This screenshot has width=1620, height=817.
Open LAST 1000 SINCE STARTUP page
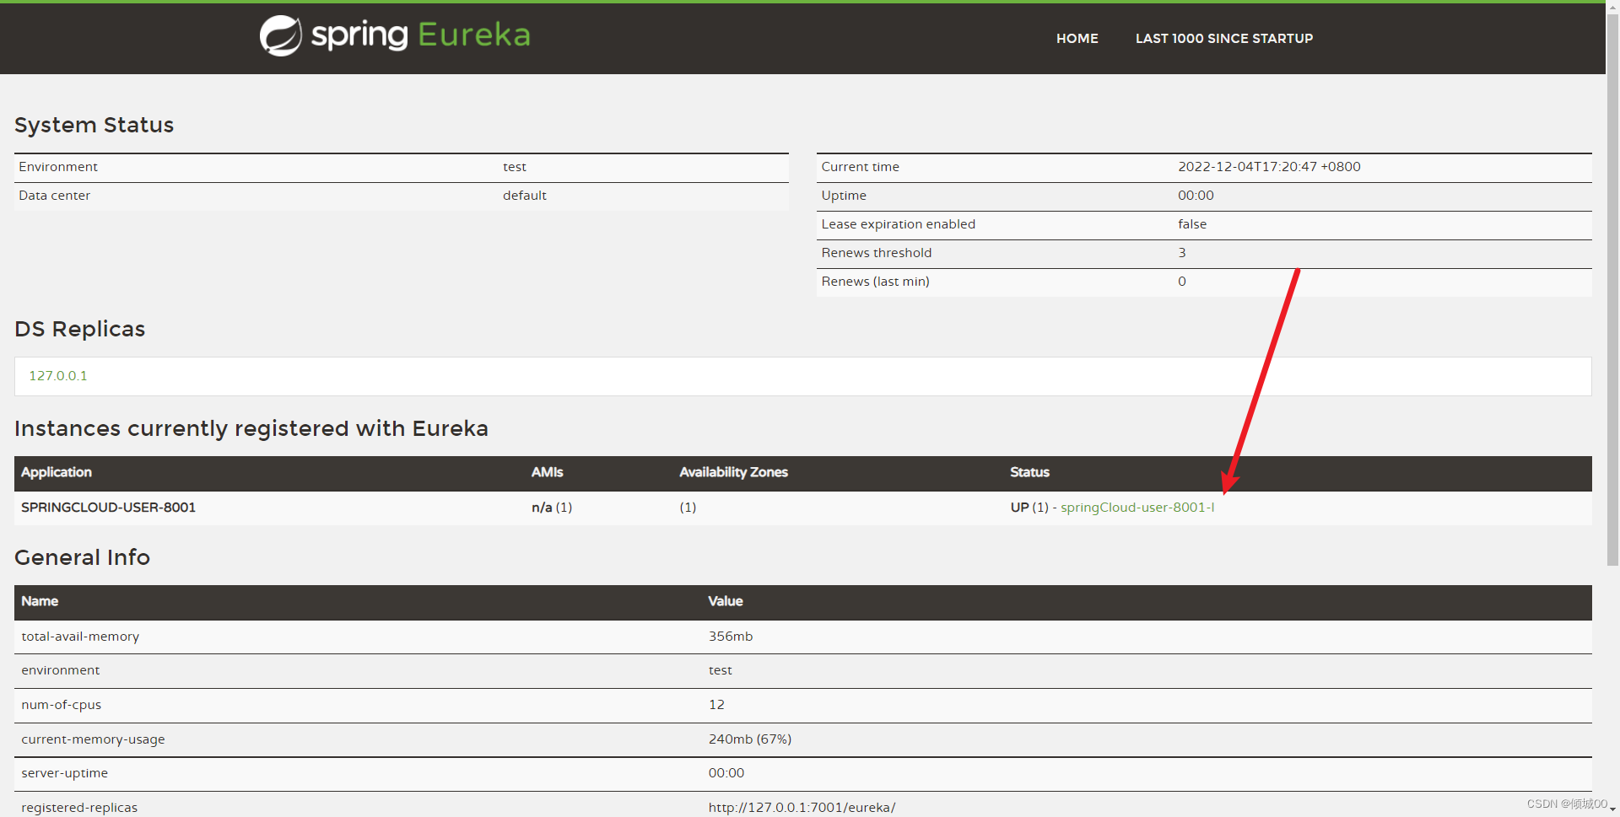point(1223,39)
